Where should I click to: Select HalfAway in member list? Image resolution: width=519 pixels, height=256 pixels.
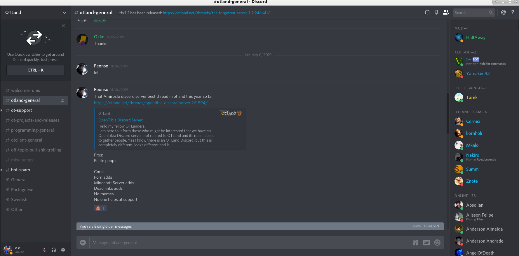pos(484,38)
